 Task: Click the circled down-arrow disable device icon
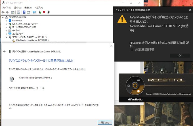point(48,12)
